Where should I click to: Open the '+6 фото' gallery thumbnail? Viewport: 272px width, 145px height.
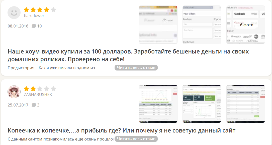245,25
